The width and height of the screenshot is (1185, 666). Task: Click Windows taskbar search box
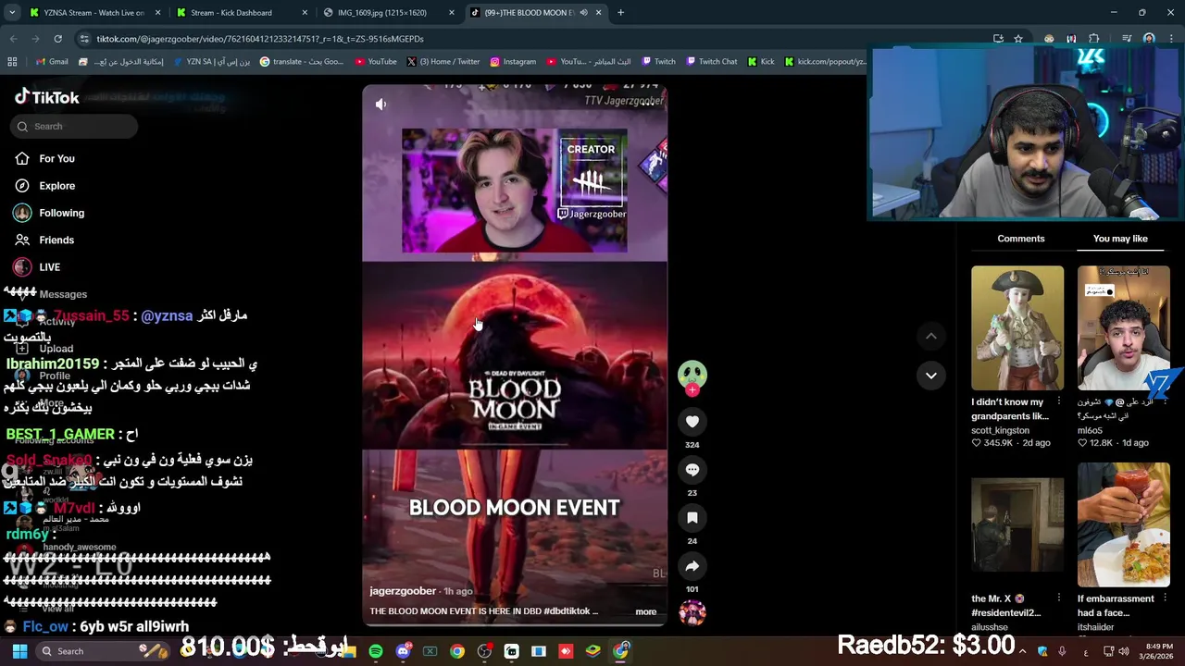(102, 651)
